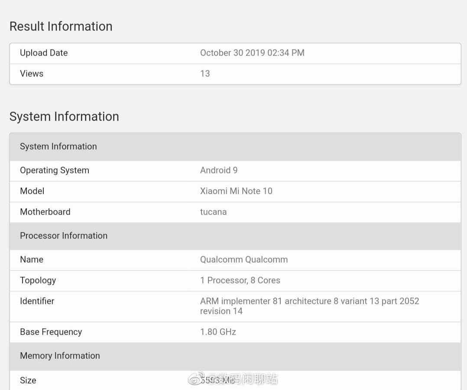Click the October 30 2019 upload date value
The height and width of the screenshot is (390, 467).
pos(252,53)
